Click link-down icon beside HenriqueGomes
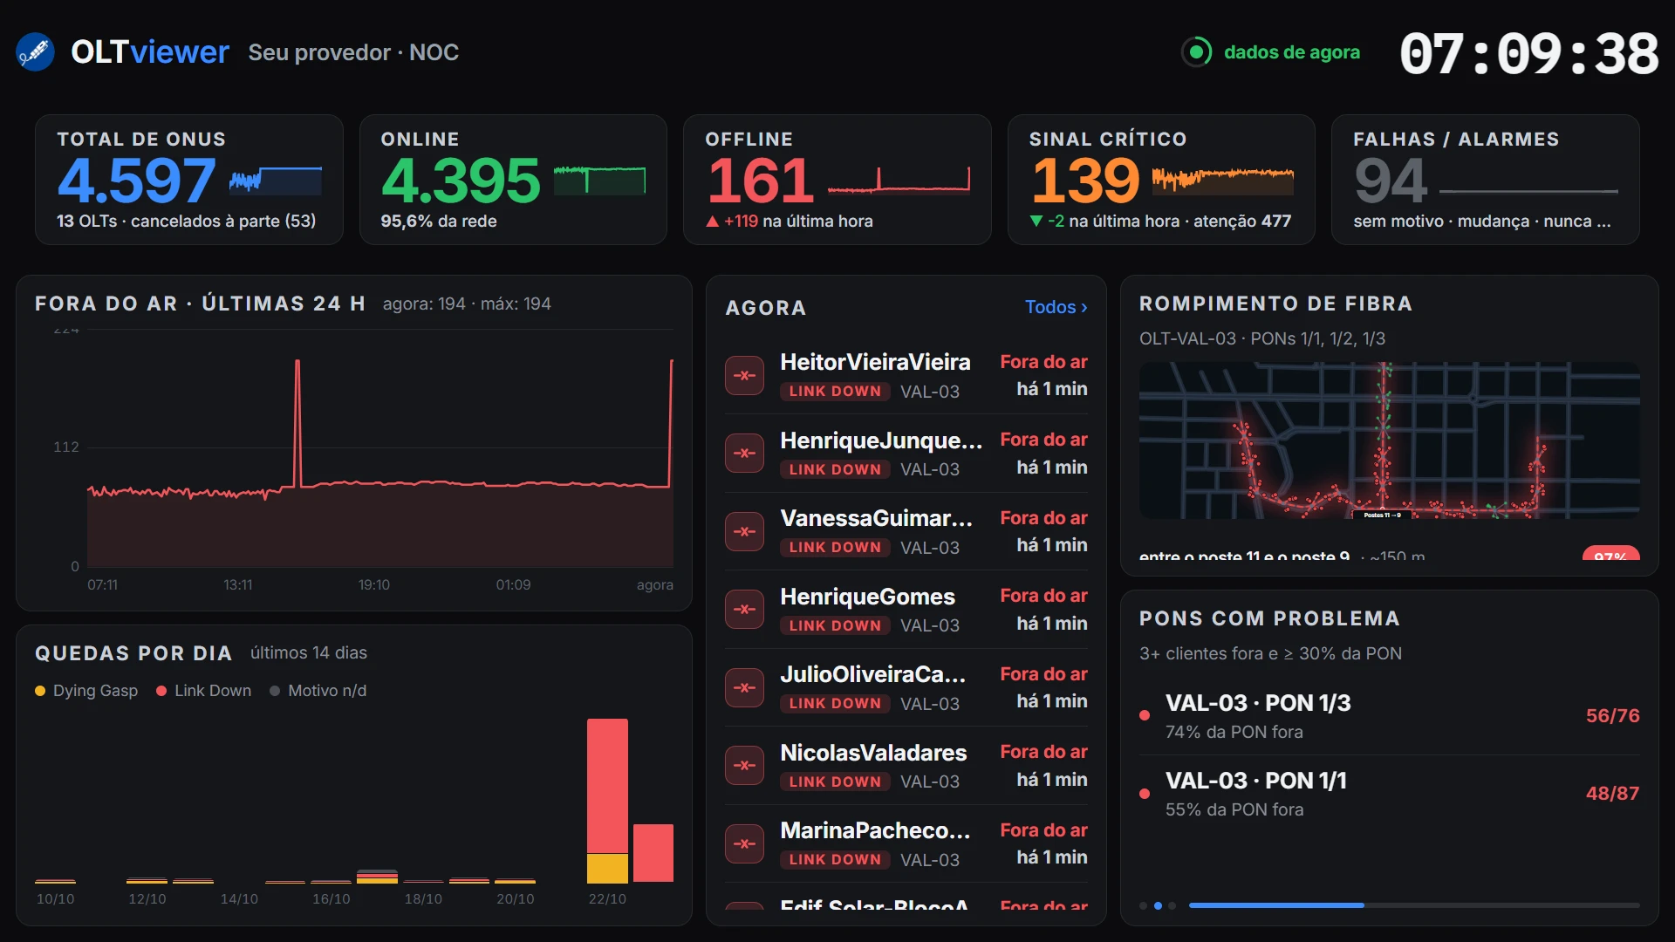The width and height of the screenshot is (1675, 942). pyautogui.click(x=744, y=610)
